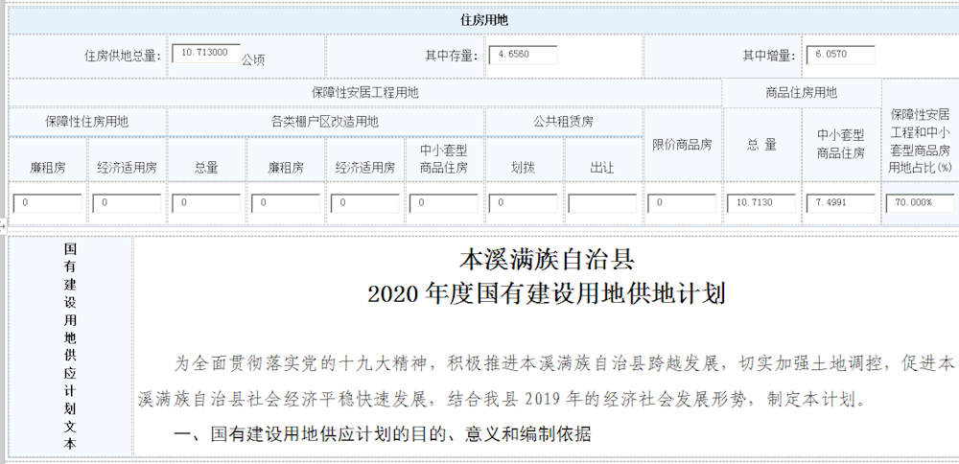Click the 保障性安居工程和中小套型商品房用地占比 header
The height and width of the screenshot is (464, 959).
point(920,141)
